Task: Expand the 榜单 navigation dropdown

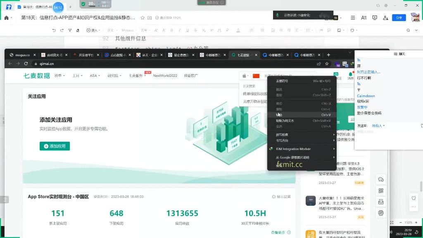Action: pos(59,76)
